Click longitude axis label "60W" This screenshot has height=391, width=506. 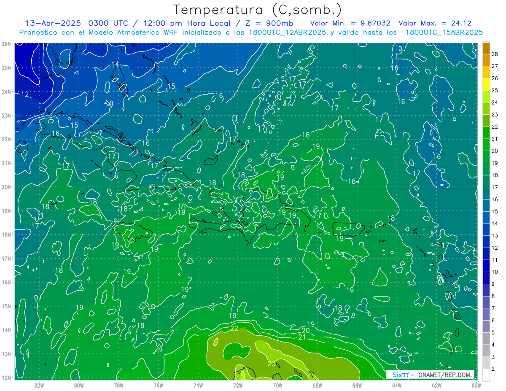coord(476,385)
